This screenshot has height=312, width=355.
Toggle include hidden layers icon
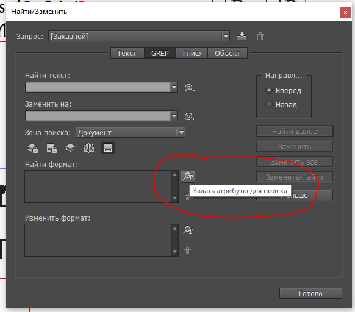point(70,148)
